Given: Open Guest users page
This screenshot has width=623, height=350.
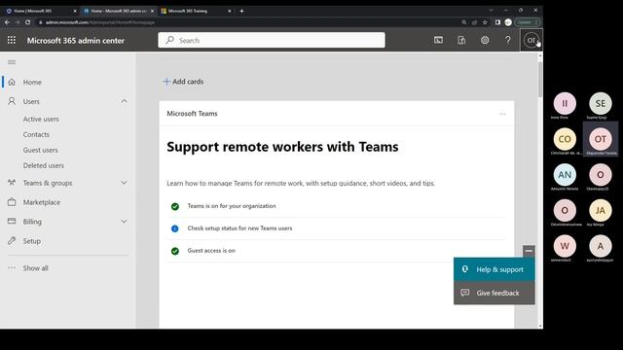Looking at the screenshot, I should point(41,150).
